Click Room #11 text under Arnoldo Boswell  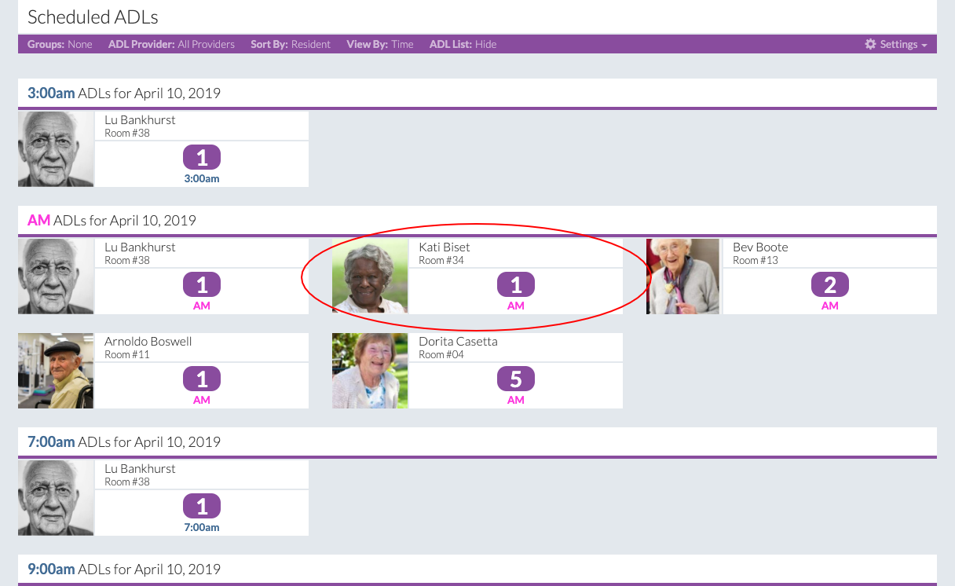pyautogui.click(x=126, y=354)
